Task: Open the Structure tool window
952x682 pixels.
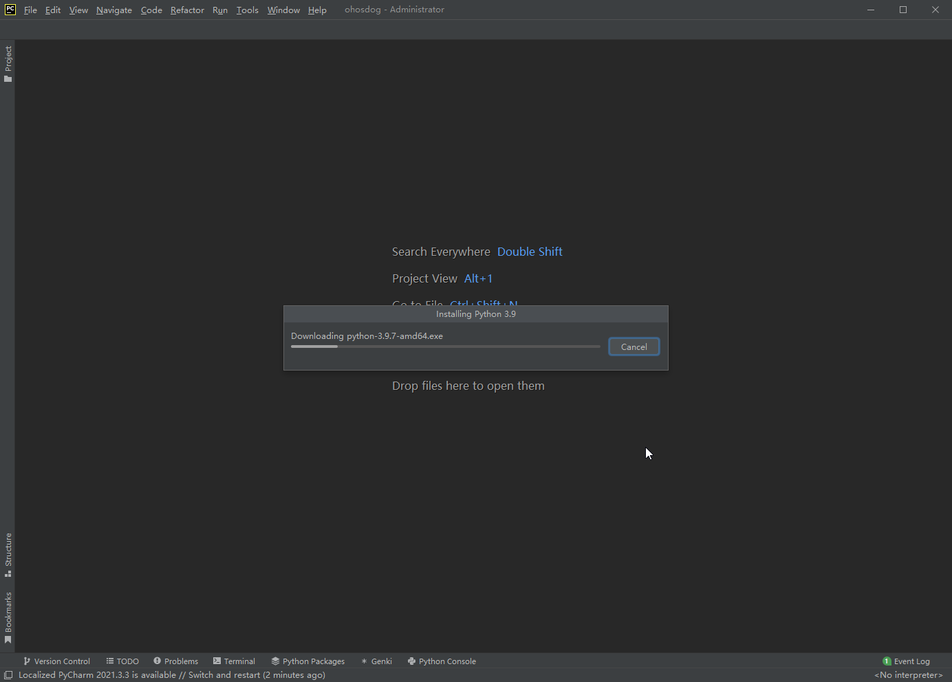Action: pos(8,554)
